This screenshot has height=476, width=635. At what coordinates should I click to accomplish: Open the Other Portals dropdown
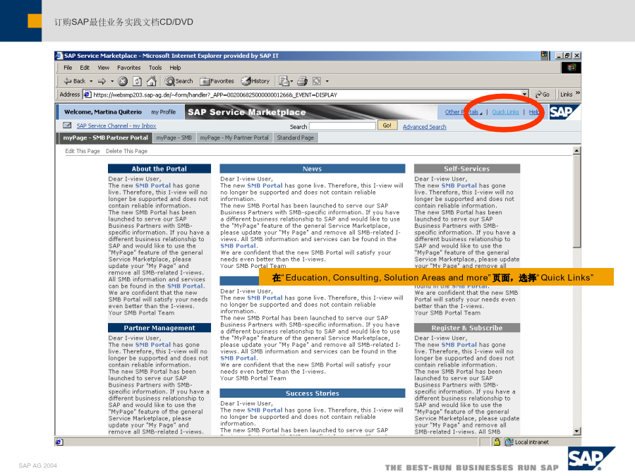464,112
